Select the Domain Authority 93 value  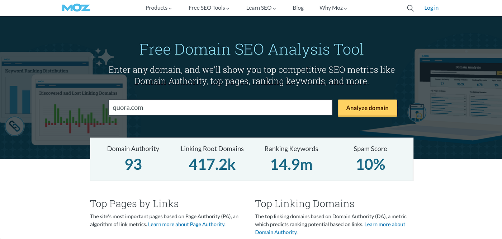(x=133, y=164)
